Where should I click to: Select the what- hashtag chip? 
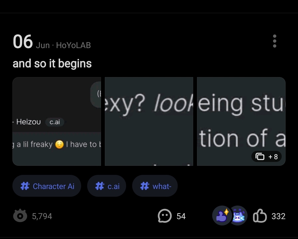pos(155,186)
